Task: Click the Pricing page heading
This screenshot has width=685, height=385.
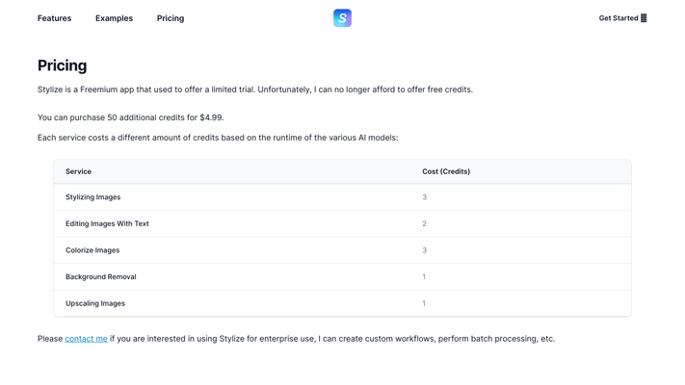Action: click(62, 65)
